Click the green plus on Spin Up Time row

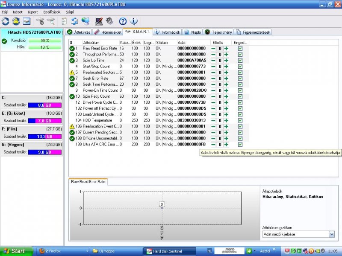click(x=226, y=61)
